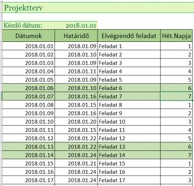Click deadline 2018.01.24 in Feladat 14 row
194x186 pixels.
pos(76,155)
